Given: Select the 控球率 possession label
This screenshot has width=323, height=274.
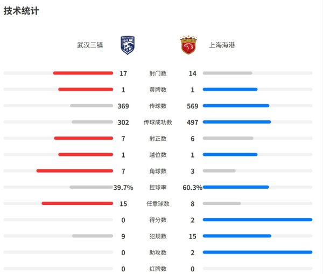Looking at the screenshot, I should (x=158, y=187).
